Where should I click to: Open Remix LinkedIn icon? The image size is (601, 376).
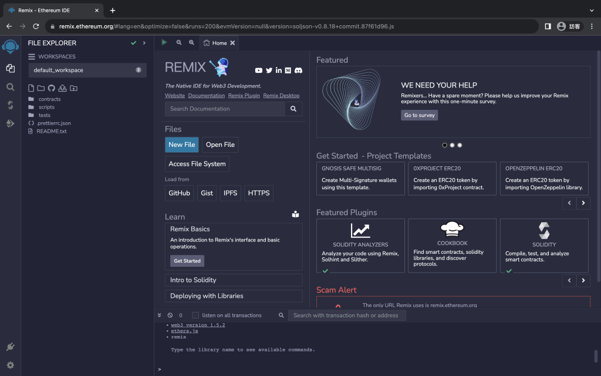point(279,70)
